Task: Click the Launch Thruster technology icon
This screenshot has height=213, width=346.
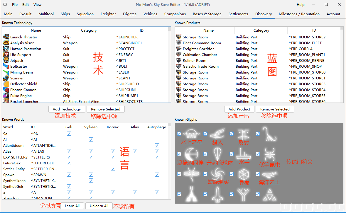Action: [x=6, y=37]
